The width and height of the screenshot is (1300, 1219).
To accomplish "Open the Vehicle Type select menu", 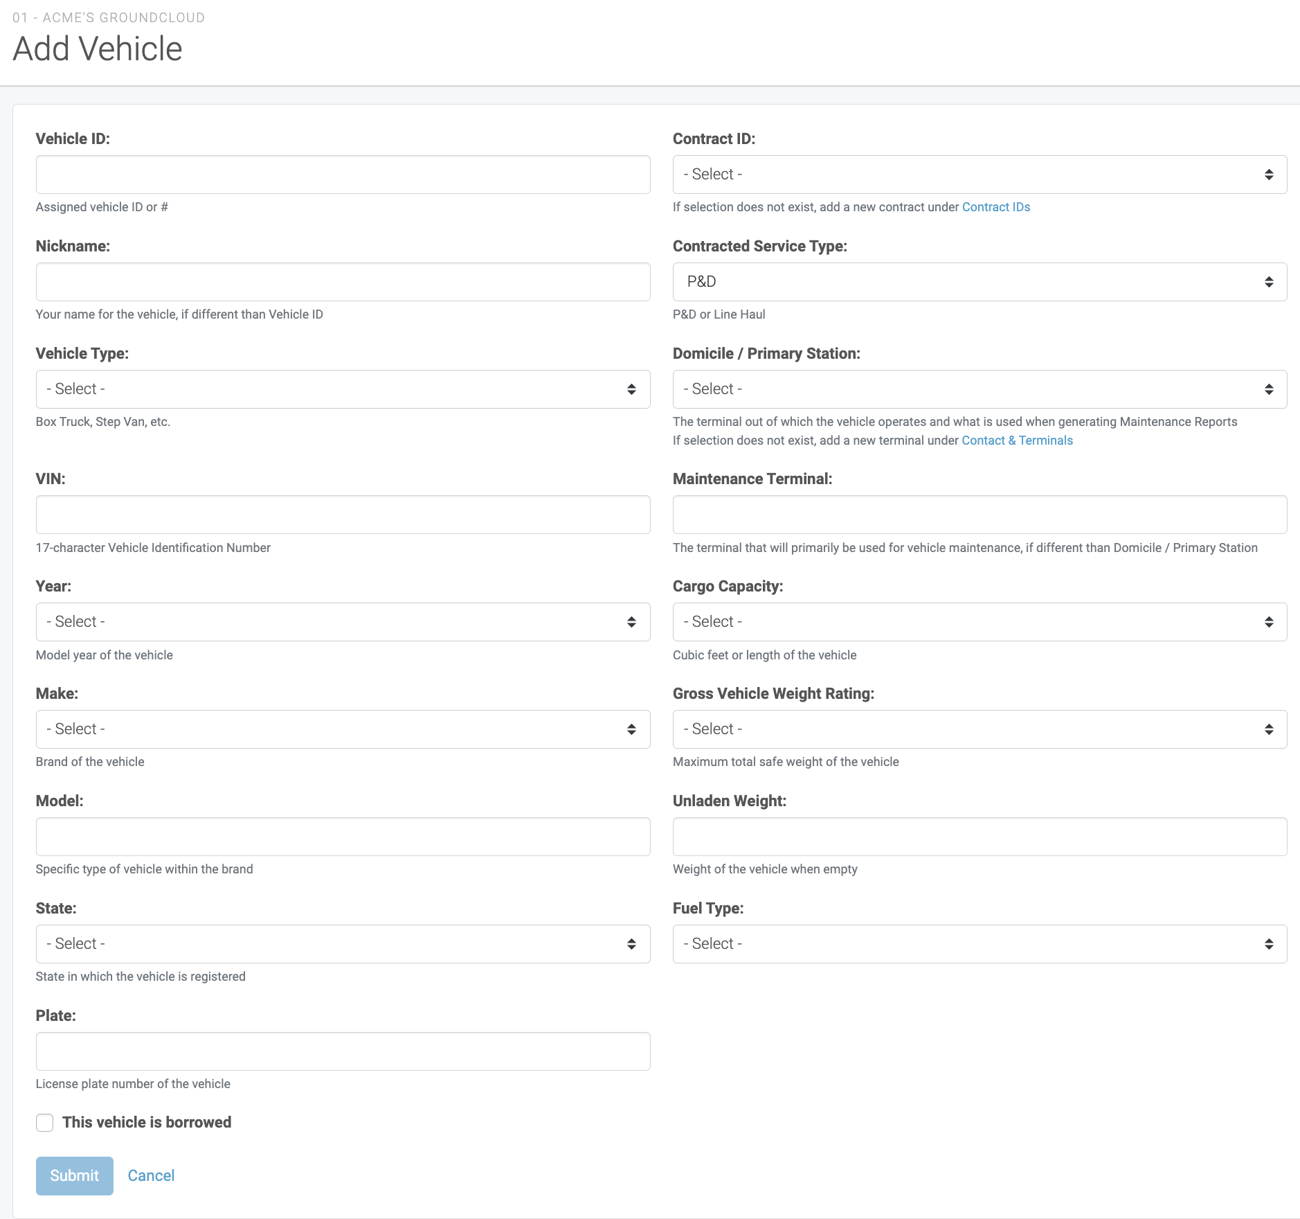I will [343, 389].
